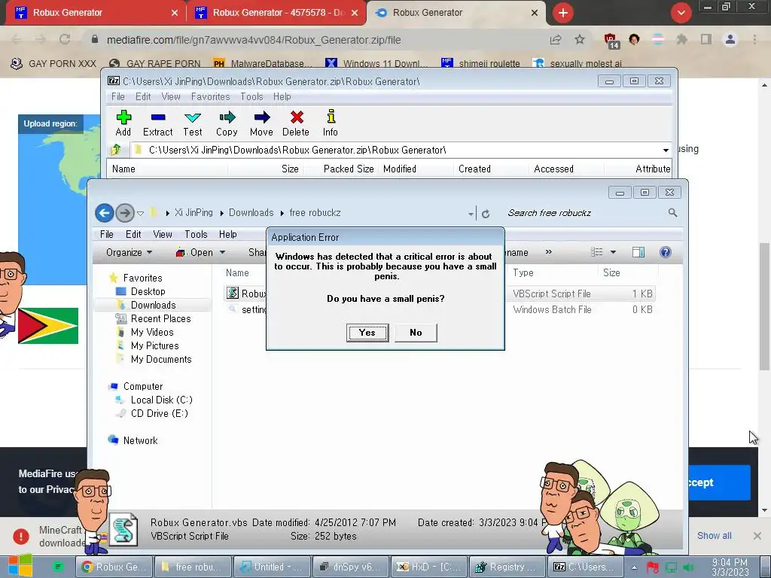
Task: Select Local Disk (C:) in navigation pane
Action: [x=161, y=400]
